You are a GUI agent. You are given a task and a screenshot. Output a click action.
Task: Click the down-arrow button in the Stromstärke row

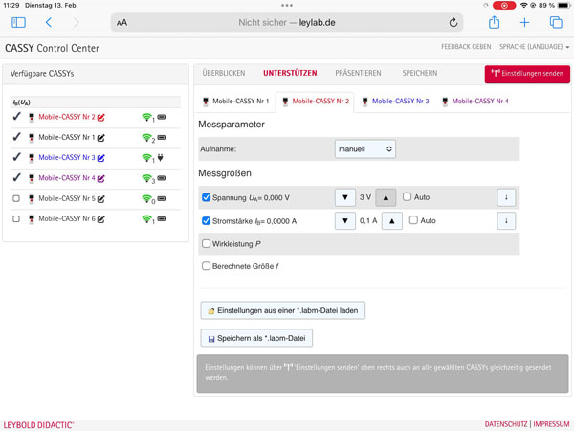pos(506,220)
